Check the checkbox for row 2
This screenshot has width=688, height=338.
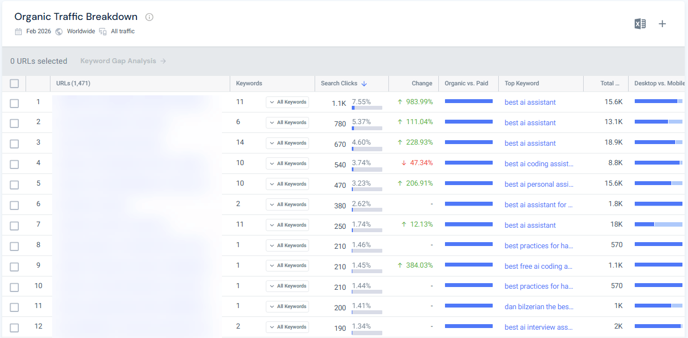point(14,124)
